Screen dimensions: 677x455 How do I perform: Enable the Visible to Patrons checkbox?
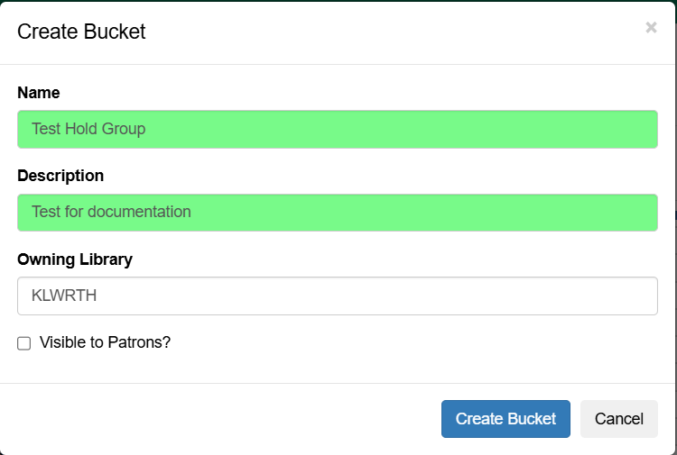[x=24, y=343]
